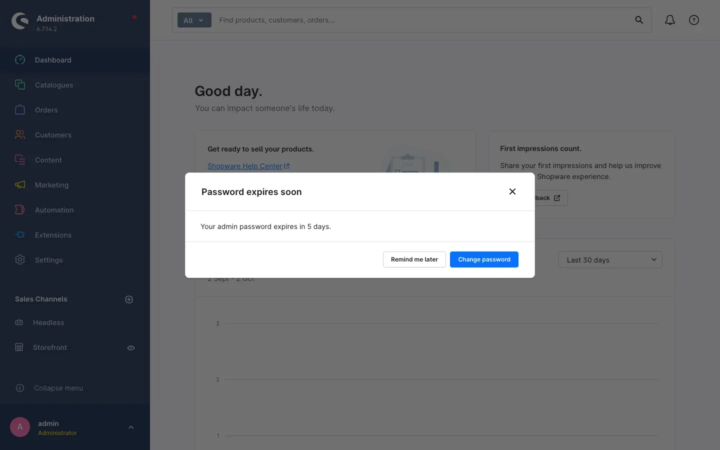Image resolution: width=720 pixels, height=450 pixels.
Task: Open the Customers menu
Action: point(75,135)
